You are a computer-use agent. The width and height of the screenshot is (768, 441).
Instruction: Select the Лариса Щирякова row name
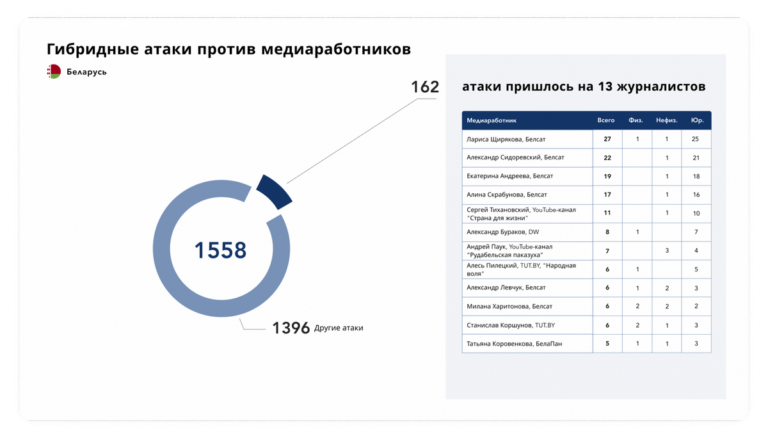pyautogui.click(x=506, y=139)
